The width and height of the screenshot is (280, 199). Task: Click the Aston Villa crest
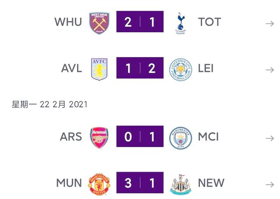[100, 69]
